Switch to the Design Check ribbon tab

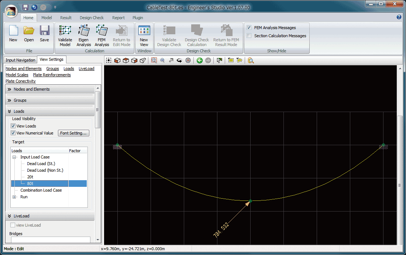coord(92,18)
